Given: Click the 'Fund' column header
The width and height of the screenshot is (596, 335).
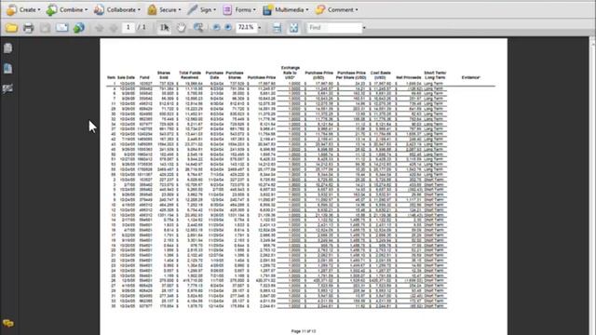Looking at the screenshot, I should 144,77.
